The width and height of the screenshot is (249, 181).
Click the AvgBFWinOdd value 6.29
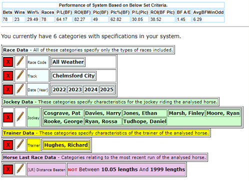point(208,19)
